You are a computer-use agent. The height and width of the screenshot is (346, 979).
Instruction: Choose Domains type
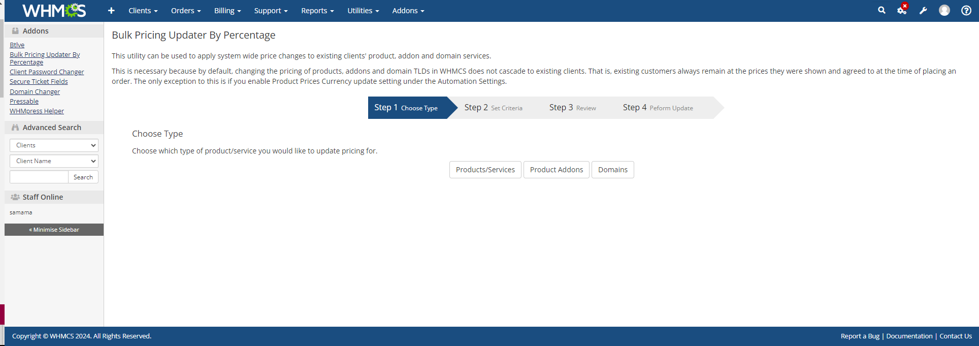(x=613, y=170)
